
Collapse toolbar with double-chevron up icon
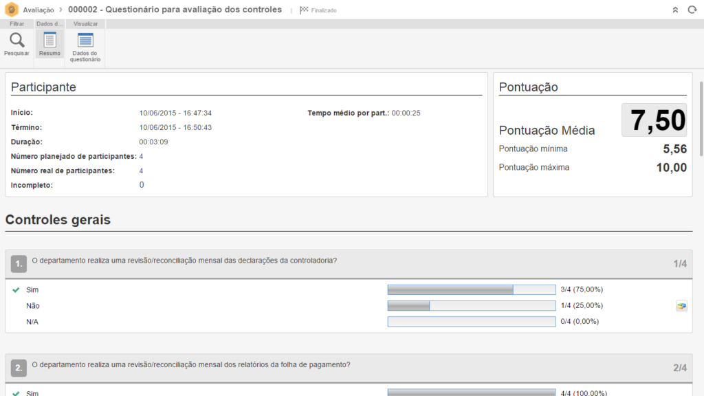(675, 10)
